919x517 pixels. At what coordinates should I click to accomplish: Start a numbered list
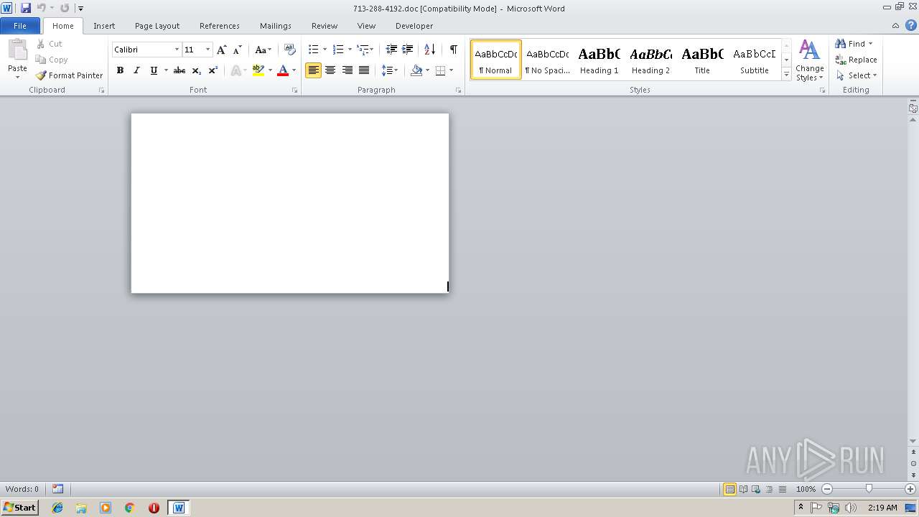(x=338, y=50)
